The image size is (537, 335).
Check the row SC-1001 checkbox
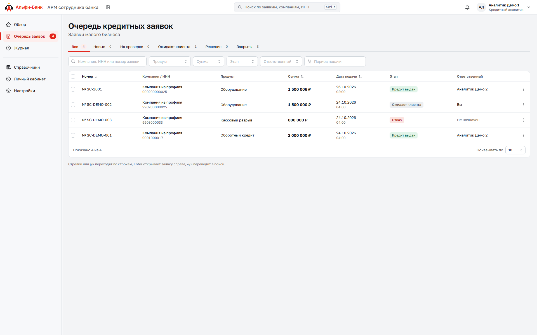pos(73,89)
